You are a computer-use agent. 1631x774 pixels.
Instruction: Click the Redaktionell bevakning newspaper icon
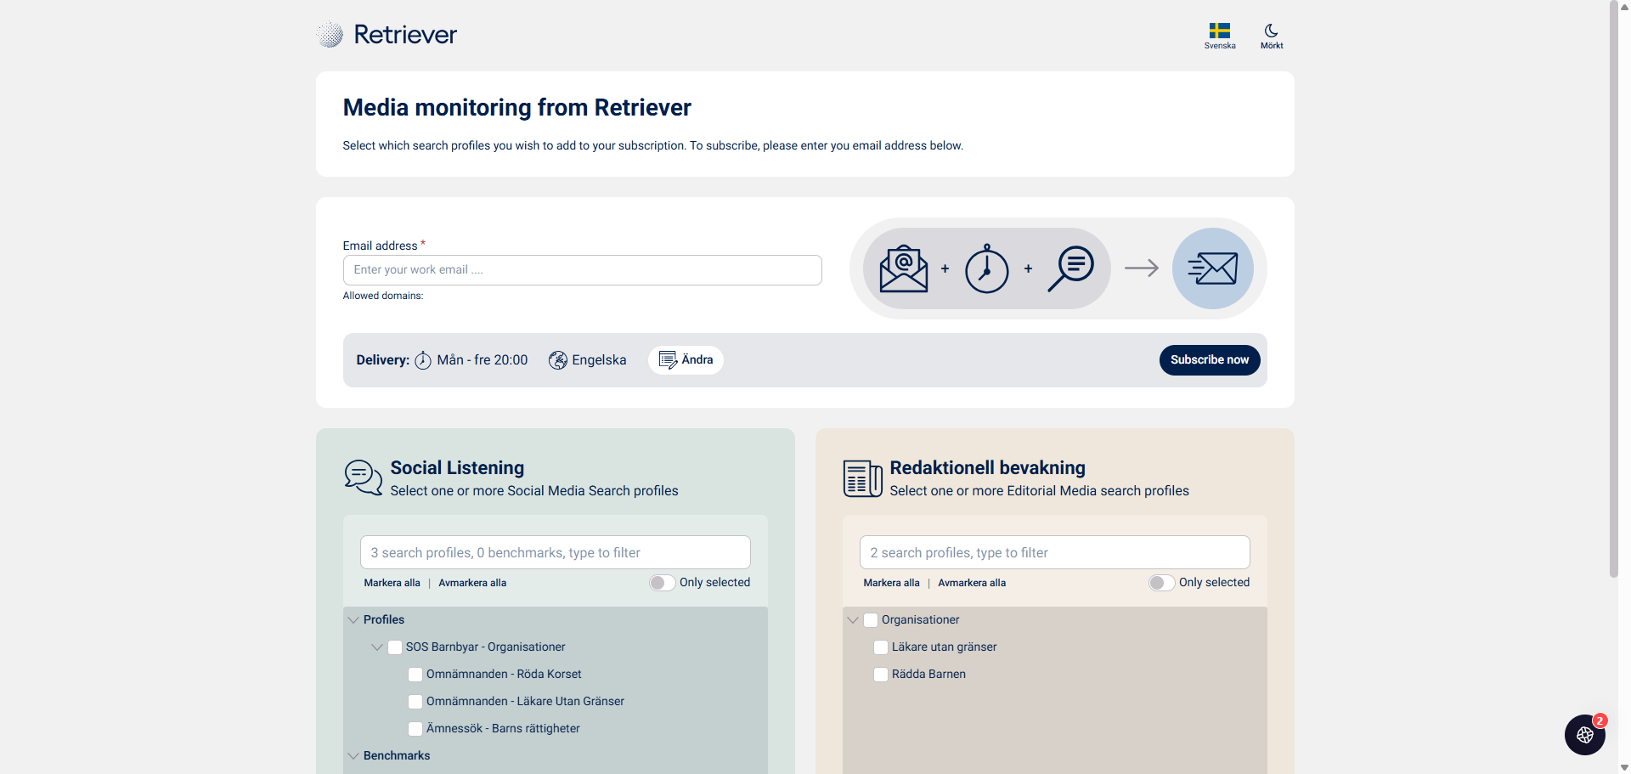pyautogui.click(x=863, y=478)
